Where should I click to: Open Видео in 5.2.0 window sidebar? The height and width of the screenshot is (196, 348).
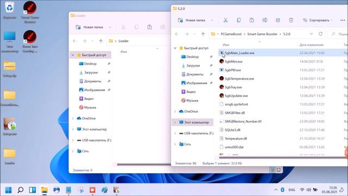click(191, 91)
